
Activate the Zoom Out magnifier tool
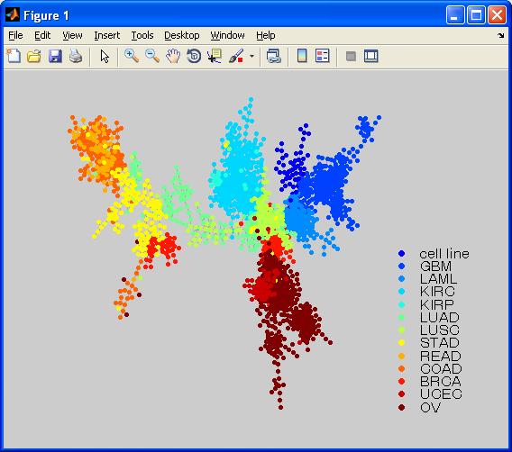tap(152, 56)
